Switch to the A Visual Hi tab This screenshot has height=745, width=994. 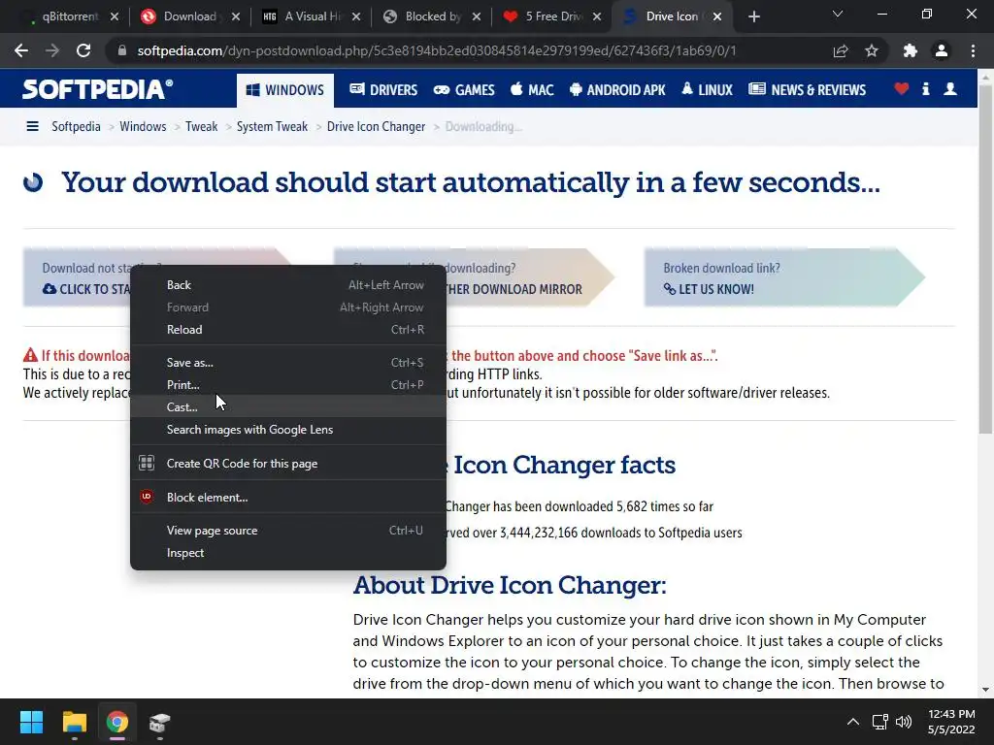312,16
